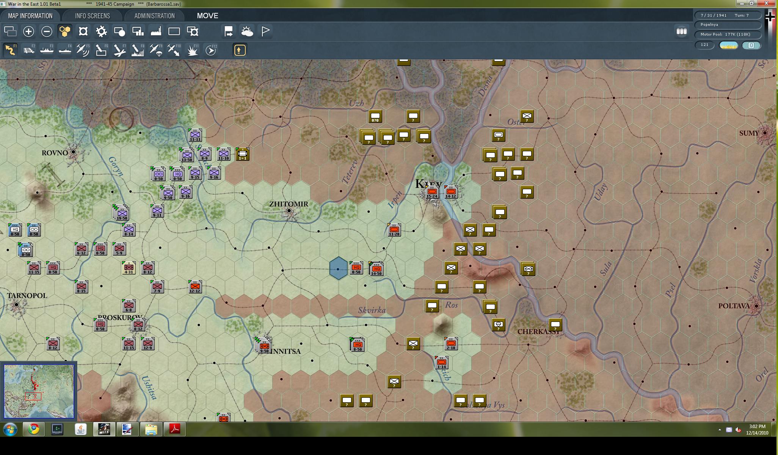Click the flag with arrow icon
Screen dimensions: 778x455
point(229,31)
